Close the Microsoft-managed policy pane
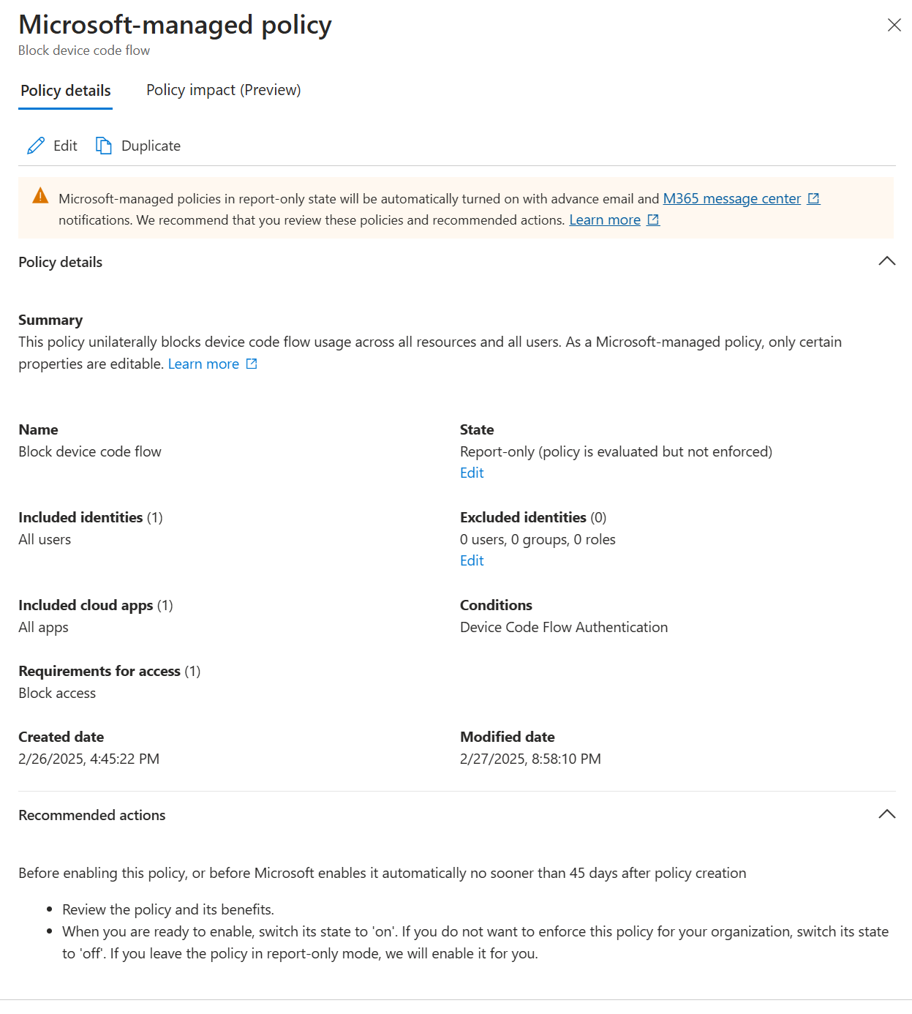The height and width of the screenshot is (1014, 912). click(x=894, y=24)
